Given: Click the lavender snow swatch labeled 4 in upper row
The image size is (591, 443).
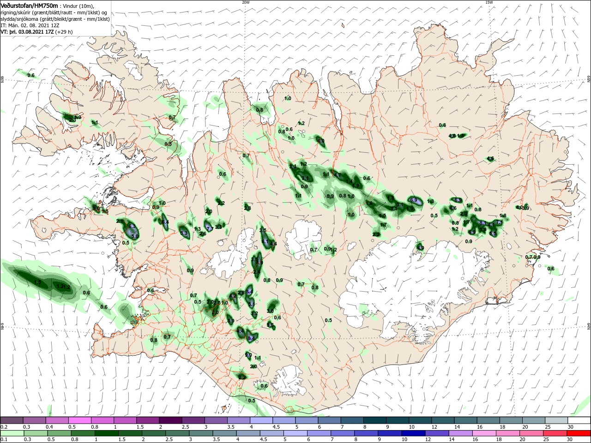Looking at the screenshot, I should (262, 420).
